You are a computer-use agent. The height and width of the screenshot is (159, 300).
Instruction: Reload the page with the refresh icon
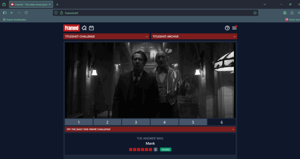click(x=26, y=13)
